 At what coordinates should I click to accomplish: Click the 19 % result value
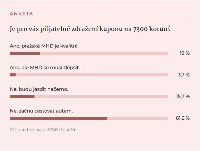tap(184, 53)
